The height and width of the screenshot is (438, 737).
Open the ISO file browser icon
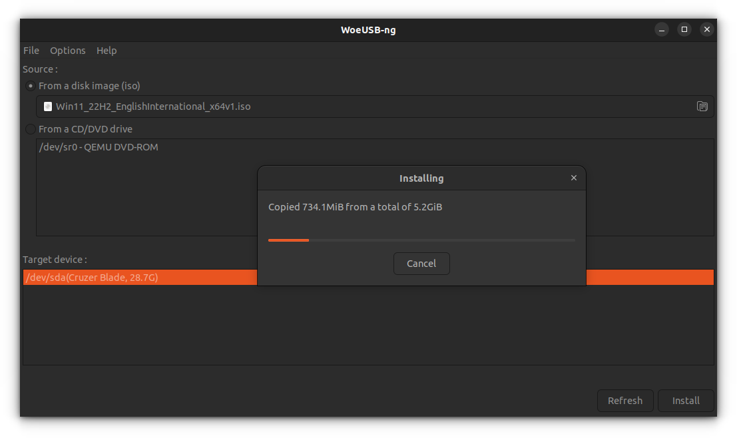tap(702, 106)
